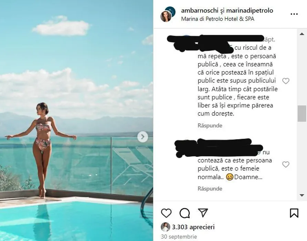The height and width of the screenshot is (241, 307).
Task: View the 3.303 aprecieri likes list
Action: click(193, 227)
